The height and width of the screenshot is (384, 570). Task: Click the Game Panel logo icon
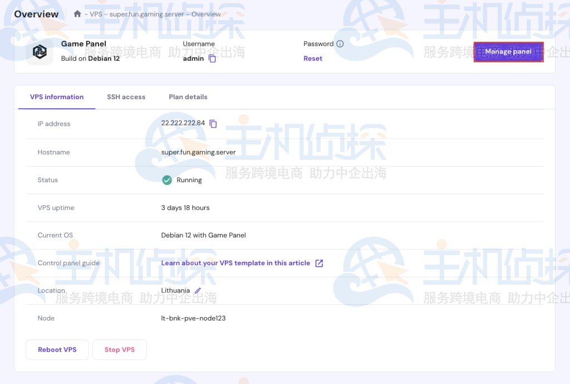click(40, 51)
